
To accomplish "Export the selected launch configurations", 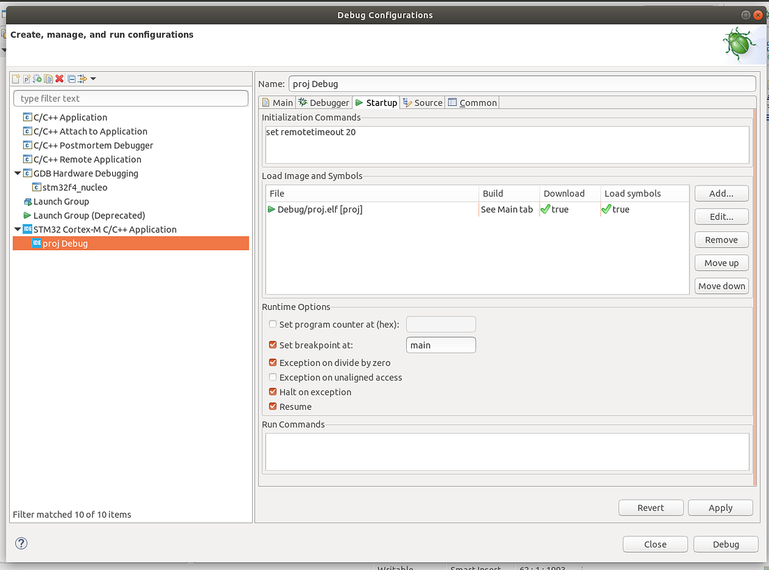I will (38, 79).
